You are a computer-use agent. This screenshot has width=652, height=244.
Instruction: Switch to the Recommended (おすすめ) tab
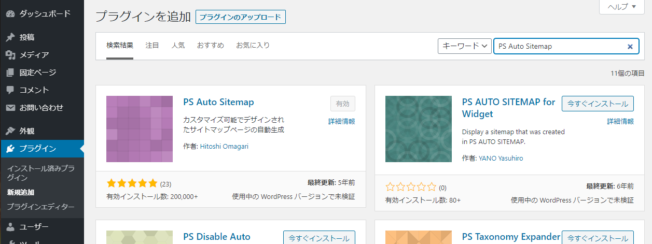pos(210,46)
